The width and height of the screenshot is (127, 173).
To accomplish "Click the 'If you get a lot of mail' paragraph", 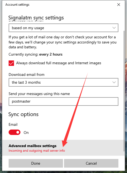I will (62, 42).
